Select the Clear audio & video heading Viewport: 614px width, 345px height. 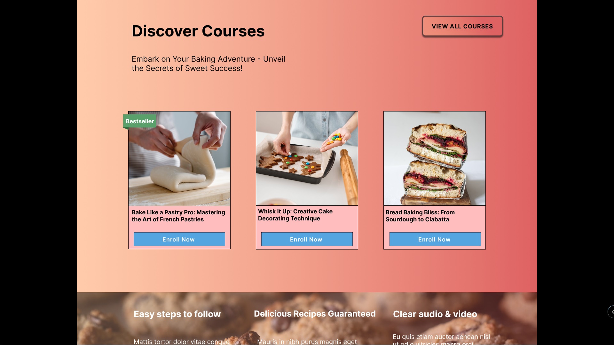pyautogui.click(x=435, y=314)
